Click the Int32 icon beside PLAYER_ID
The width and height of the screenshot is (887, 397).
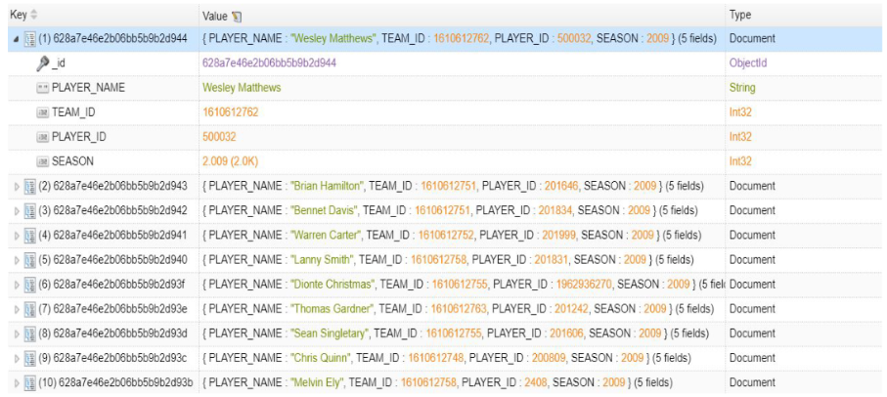pyautogui.click(x=42, y=137)
